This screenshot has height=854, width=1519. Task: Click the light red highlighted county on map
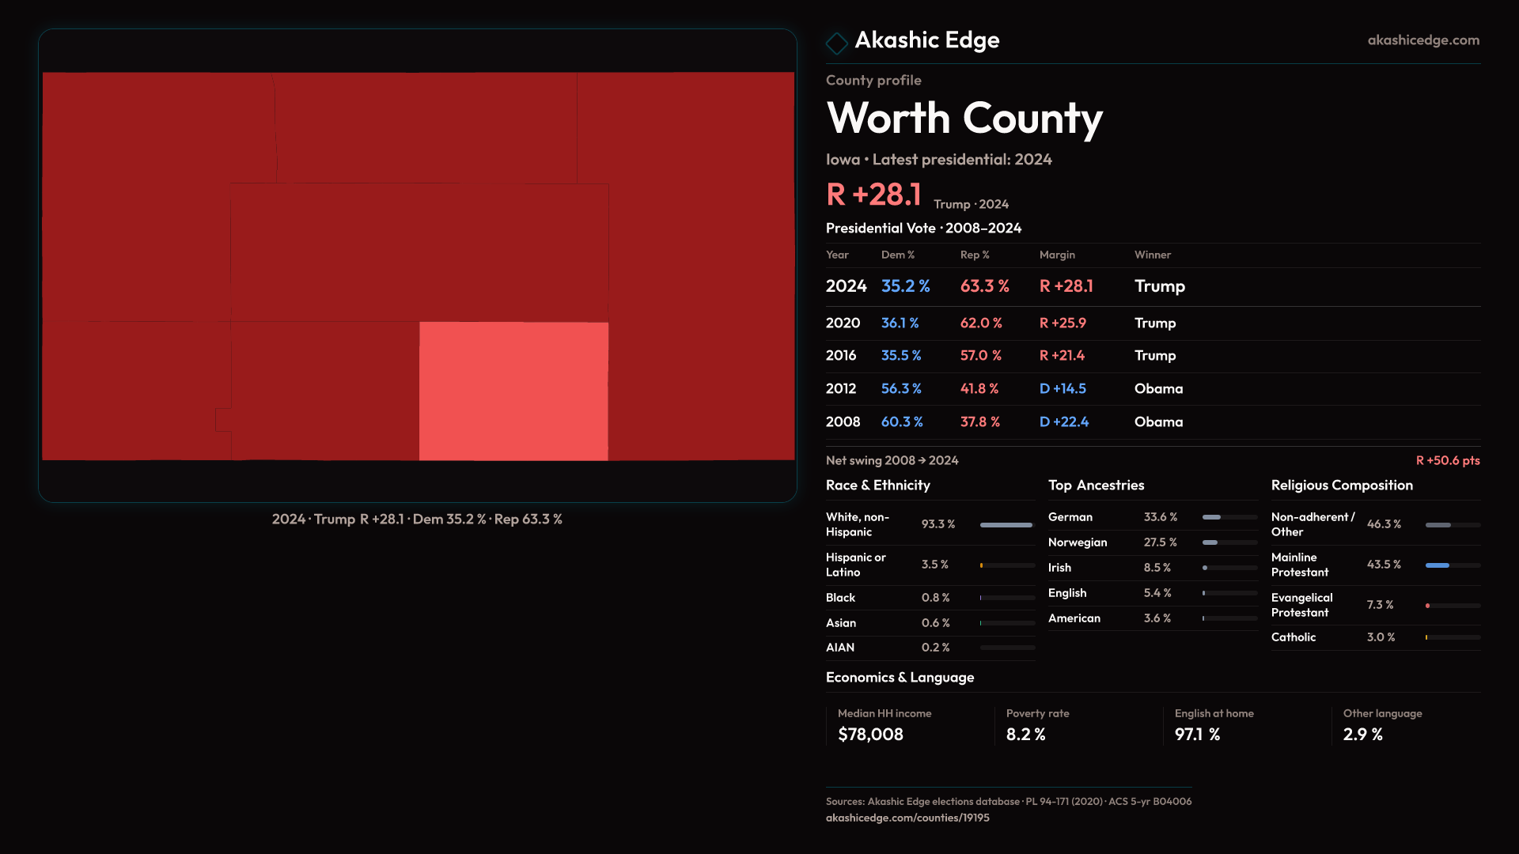click(513, 391)
